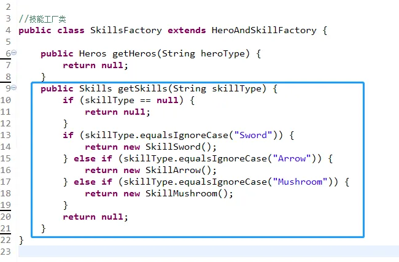
Task: Collapse the getHeros method fold at line 6
Action: (x=14, y=53)
